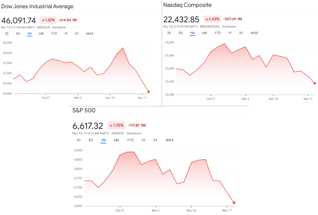
Task: Click the Dow Jones chart endpoint dot
Action: [x=149, y=92]
